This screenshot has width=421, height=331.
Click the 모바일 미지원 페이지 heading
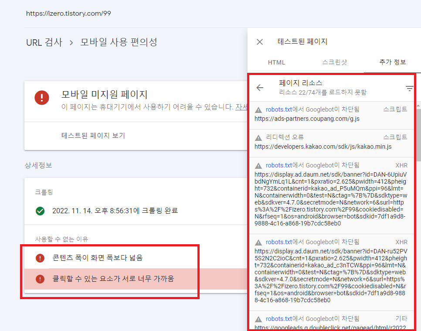pyautogui.click(x=105, y=95)
